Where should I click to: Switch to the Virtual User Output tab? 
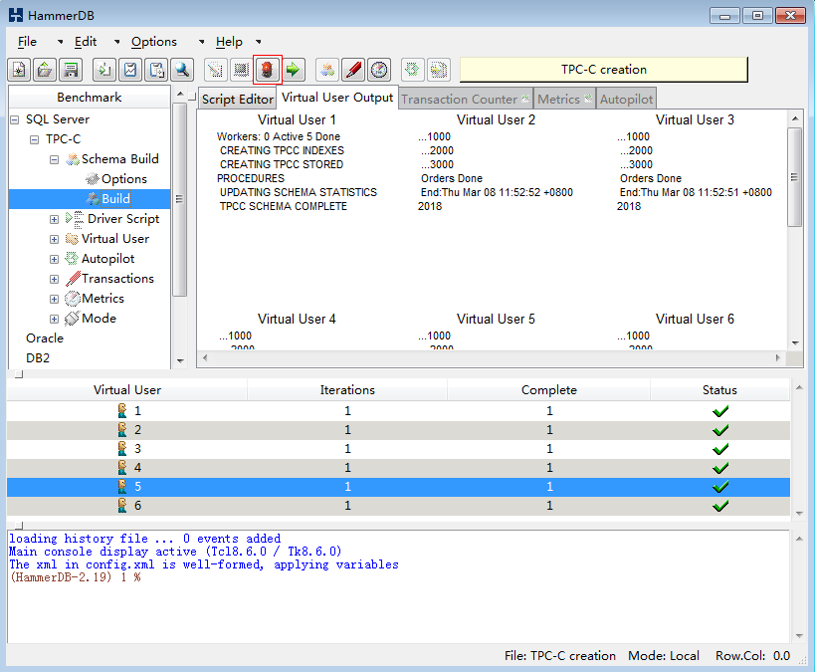[337, 98]
